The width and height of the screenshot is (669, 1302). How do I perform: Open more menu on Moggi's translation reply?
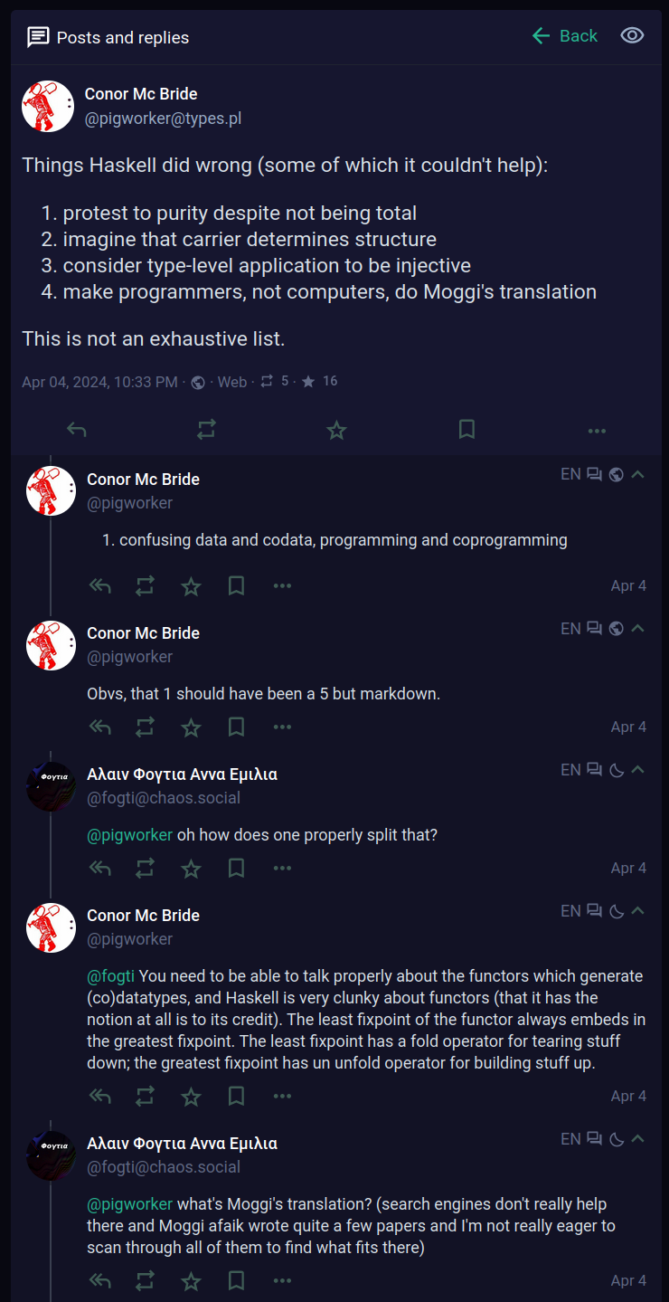[282, 1281]
